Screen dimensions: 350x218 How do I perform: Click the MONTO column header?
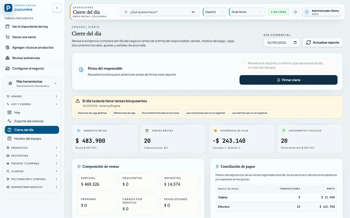331,189
